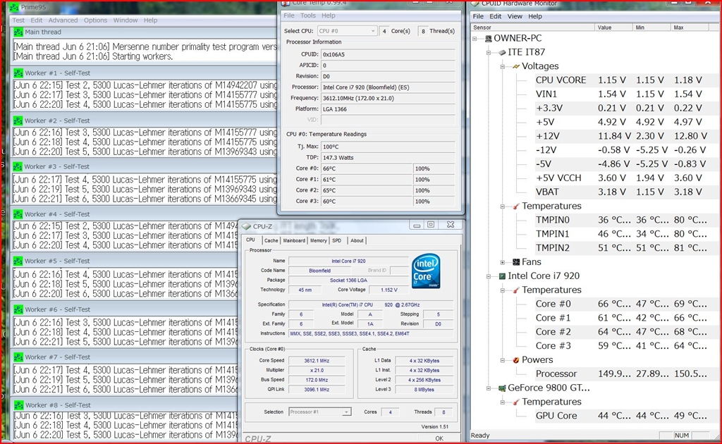
Task: Click the Sensor column header in Hardware Monitor
Action: (532, 27)
